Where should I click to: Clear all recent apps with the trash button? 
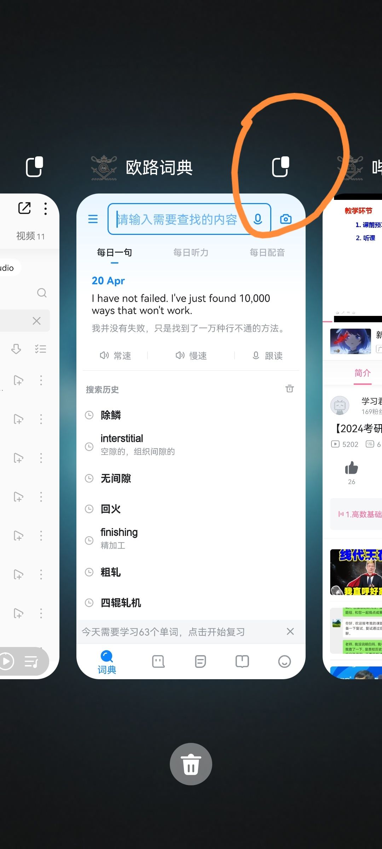pyautogui.click(x=191, y=764)
